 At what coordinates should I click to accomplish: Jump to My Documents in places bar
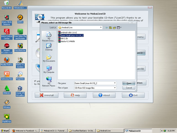49,58
